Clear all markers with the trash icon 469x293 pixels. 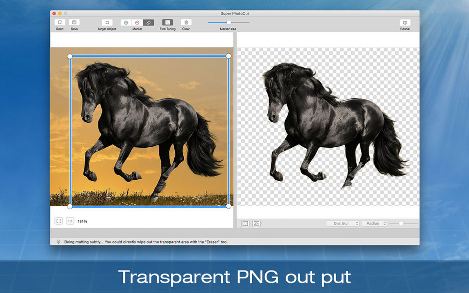point(186,22)
